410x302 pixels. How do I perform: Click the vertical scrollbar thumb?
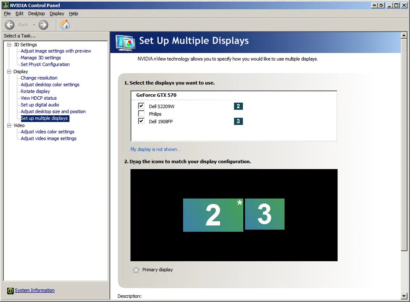(404, 145)
